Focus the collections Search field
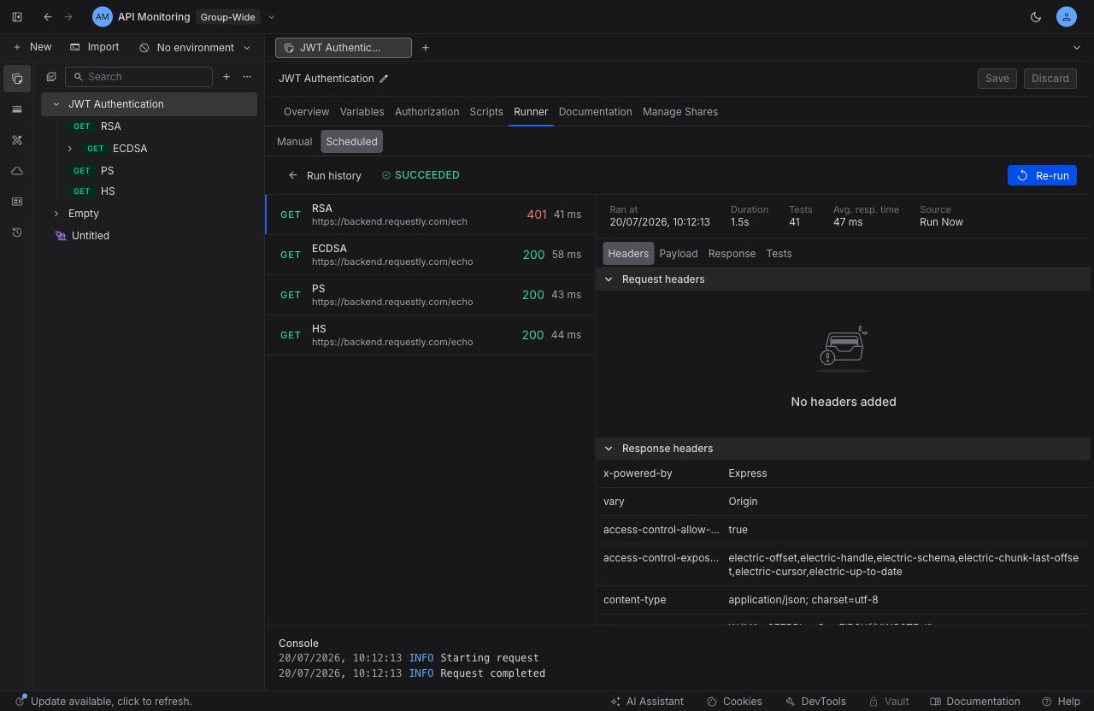Screen dimensions: 1094x711 138,77
